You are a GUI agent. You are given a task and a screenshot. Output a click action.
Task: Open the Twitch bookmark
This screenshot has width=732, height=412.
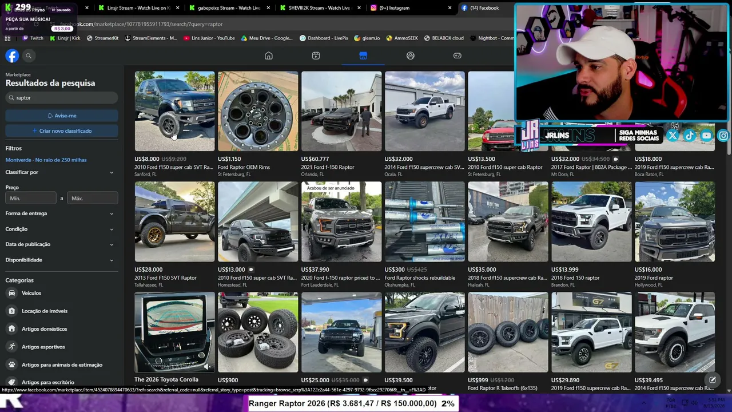(x=33, y=38)
